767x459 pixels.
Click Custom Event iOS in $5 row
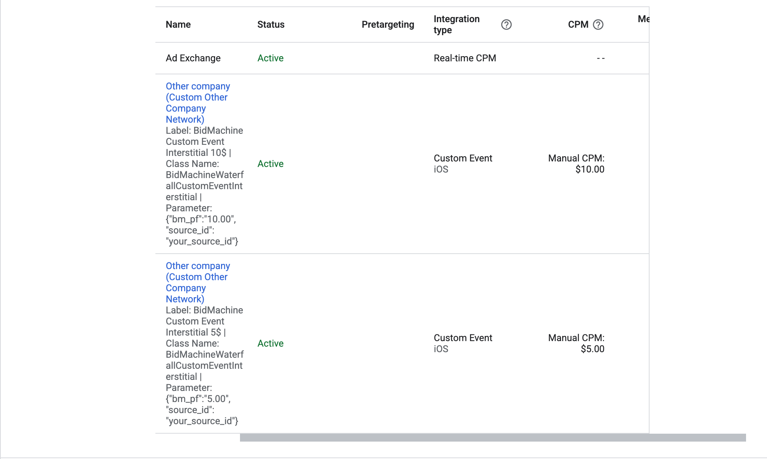463,343
